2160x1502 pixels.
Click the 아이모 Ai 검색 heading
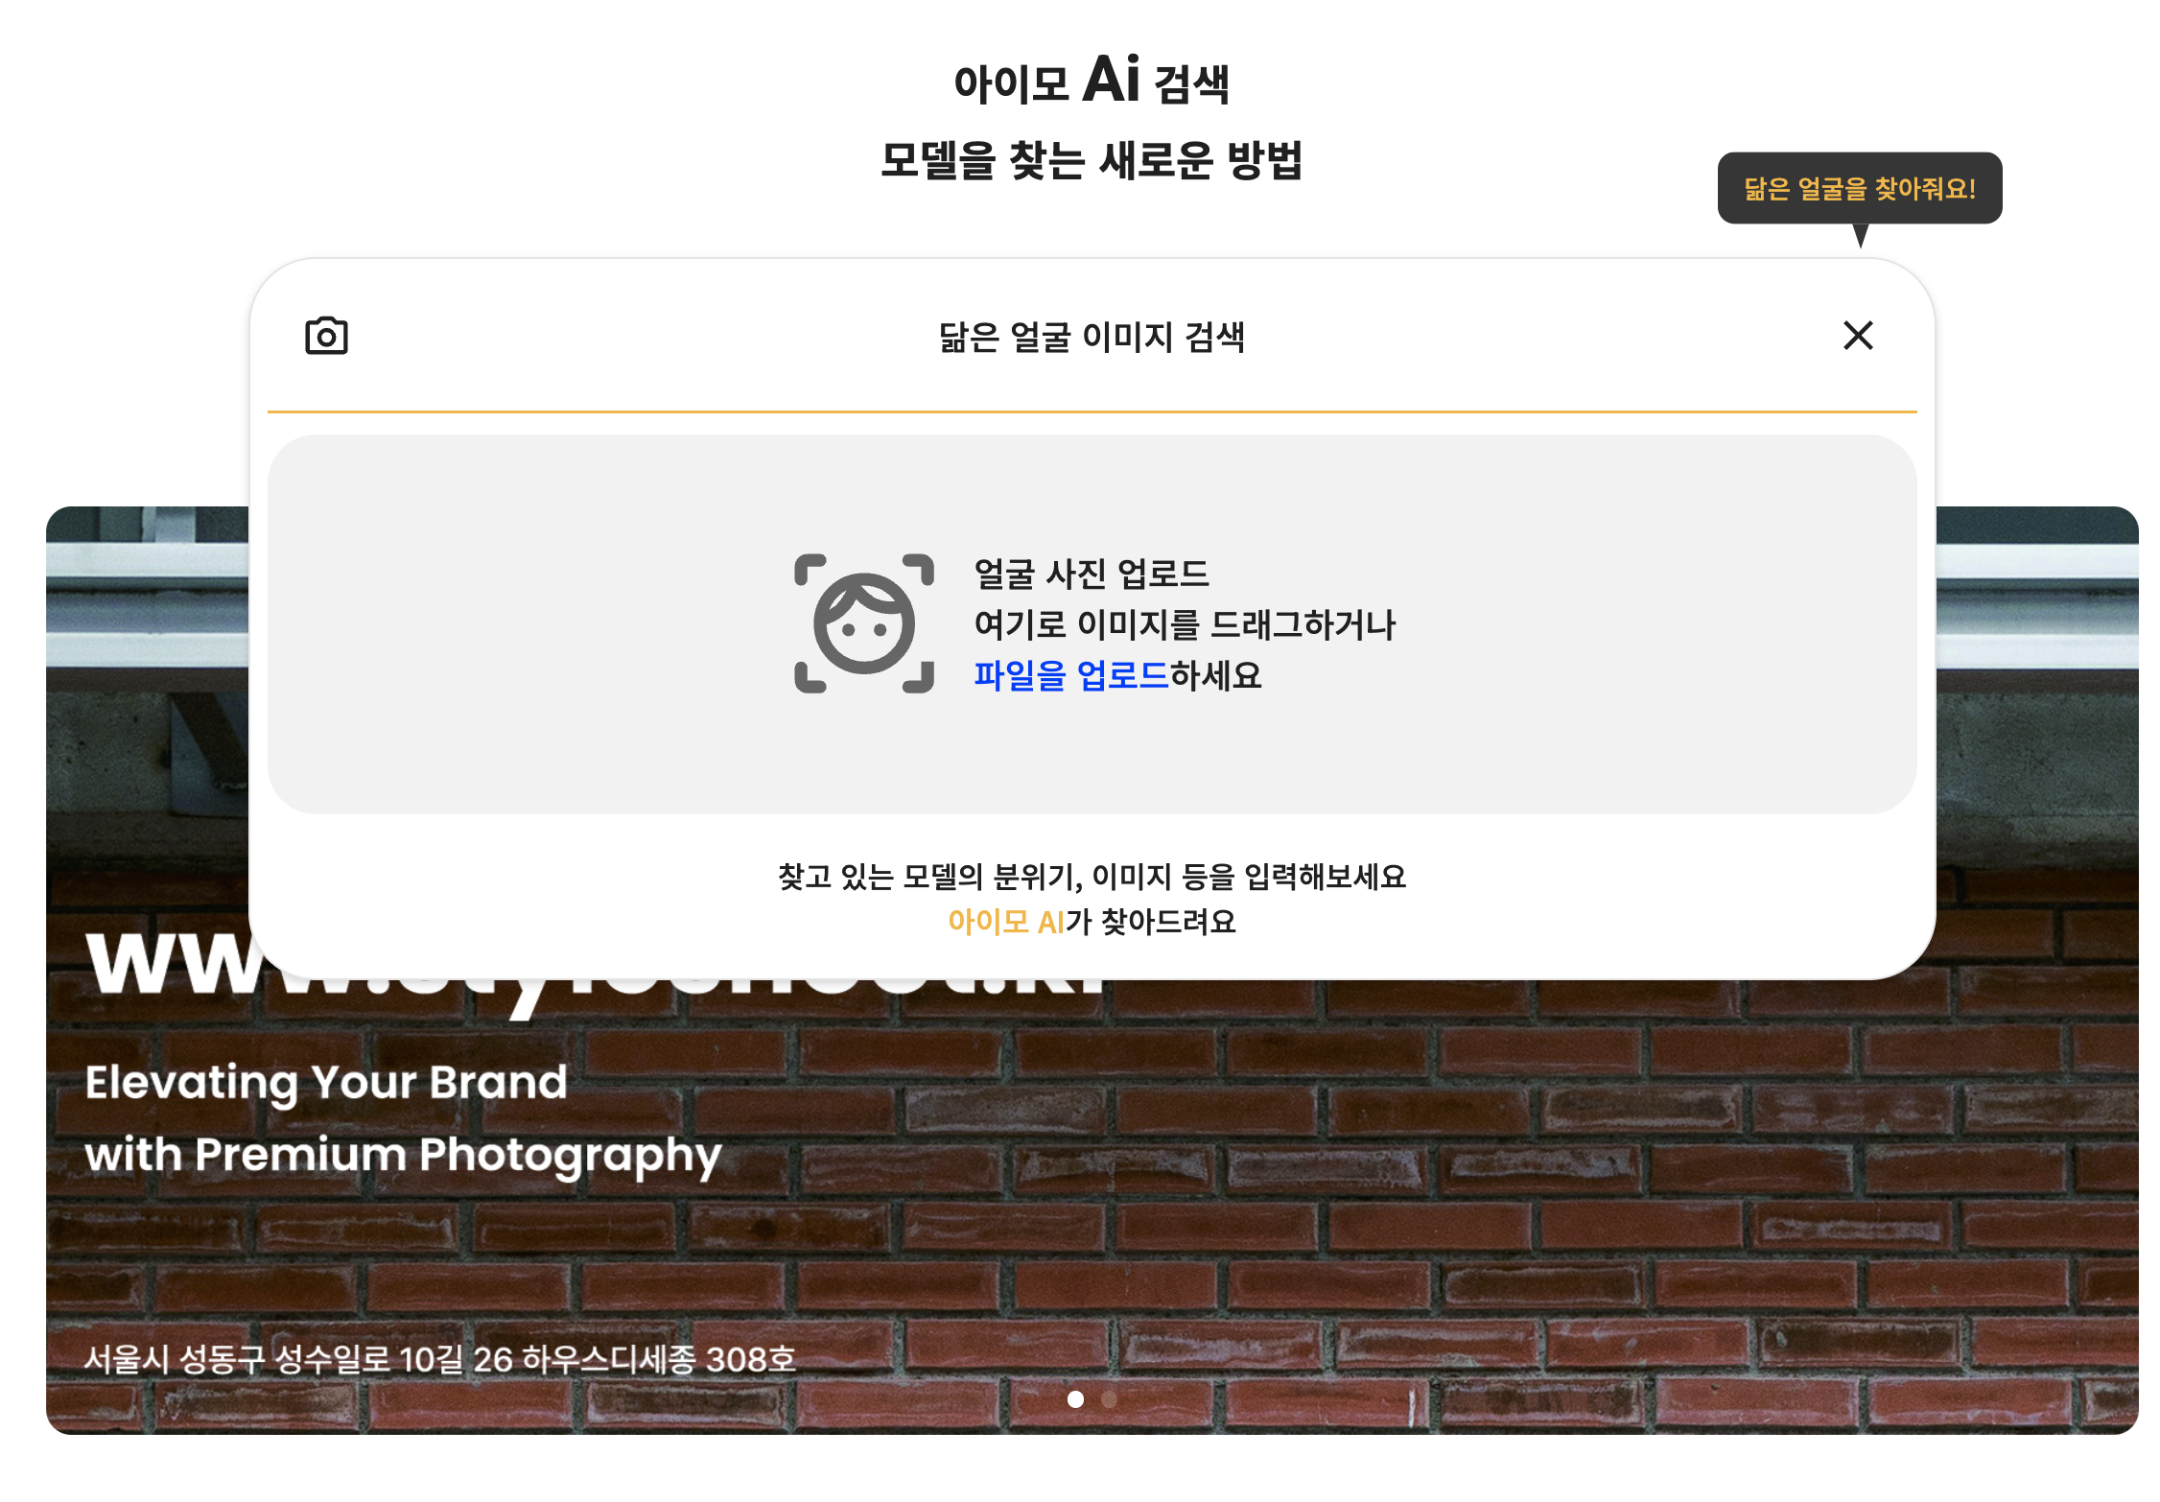[x=1092, y=81]
